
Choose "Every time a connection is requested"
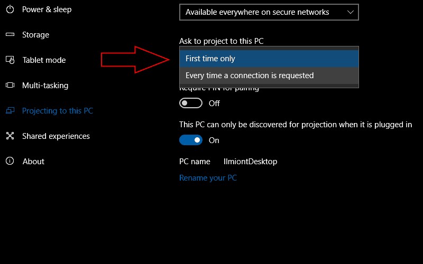tap(269, 76)
